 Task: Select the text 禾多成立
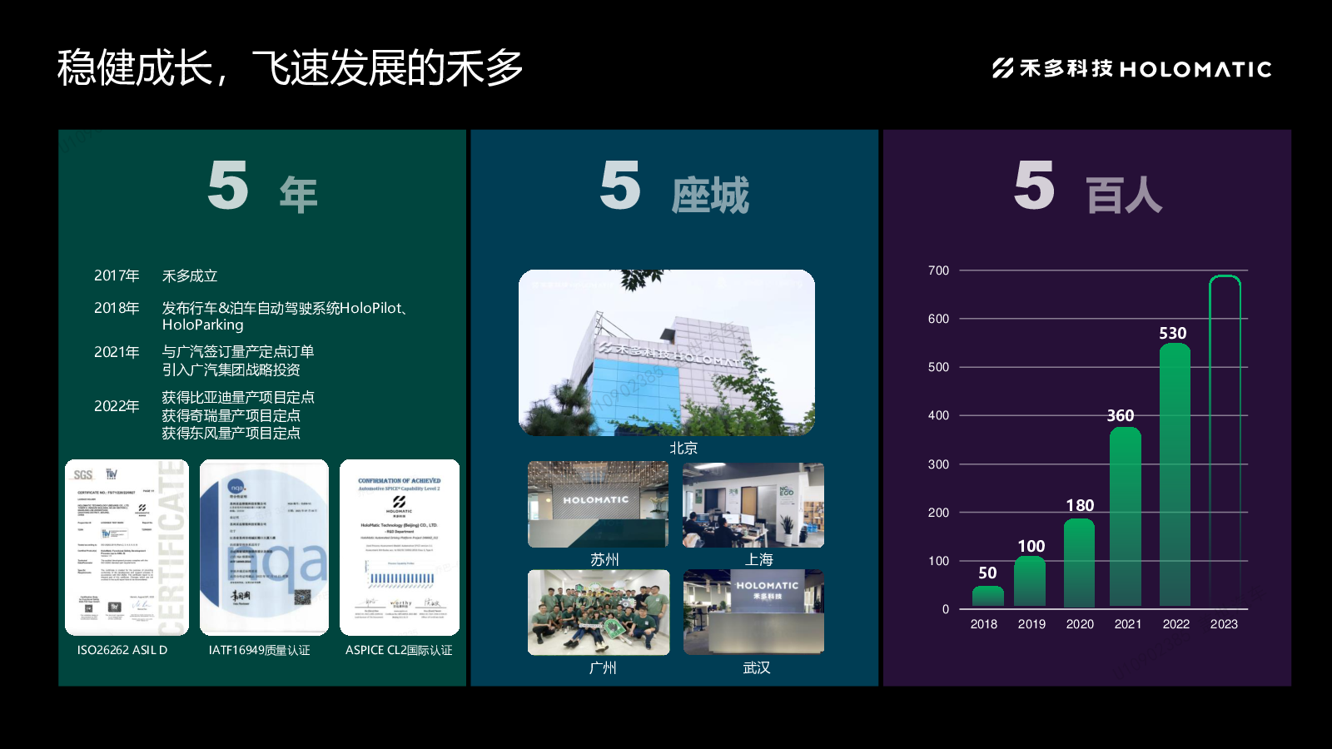(190, 275)
